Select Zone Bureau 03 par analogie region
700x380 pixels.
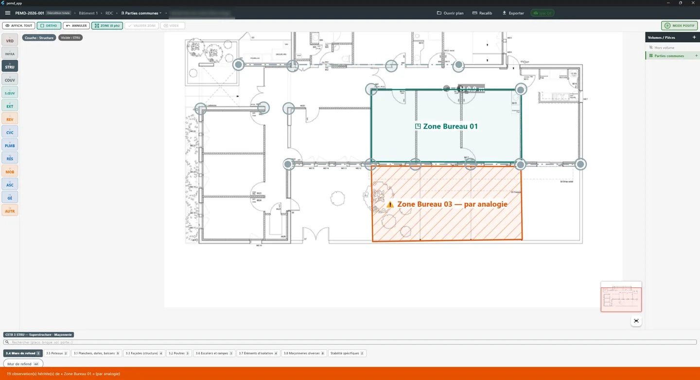click(x=447, y=204)
